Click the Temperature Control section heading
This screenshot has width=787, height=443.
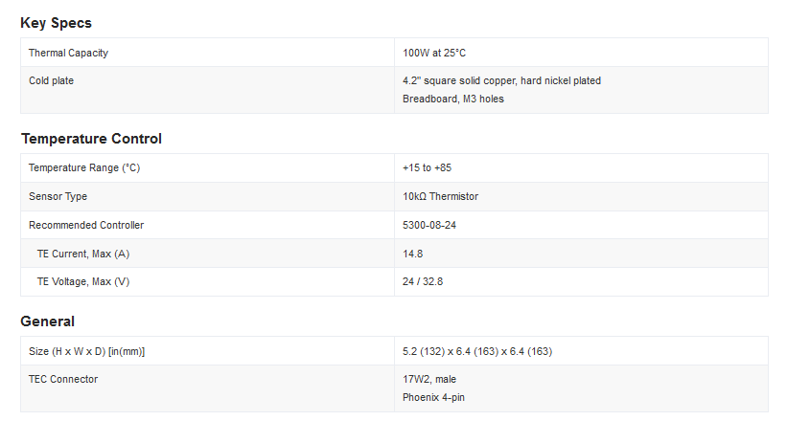click(91, 139)
